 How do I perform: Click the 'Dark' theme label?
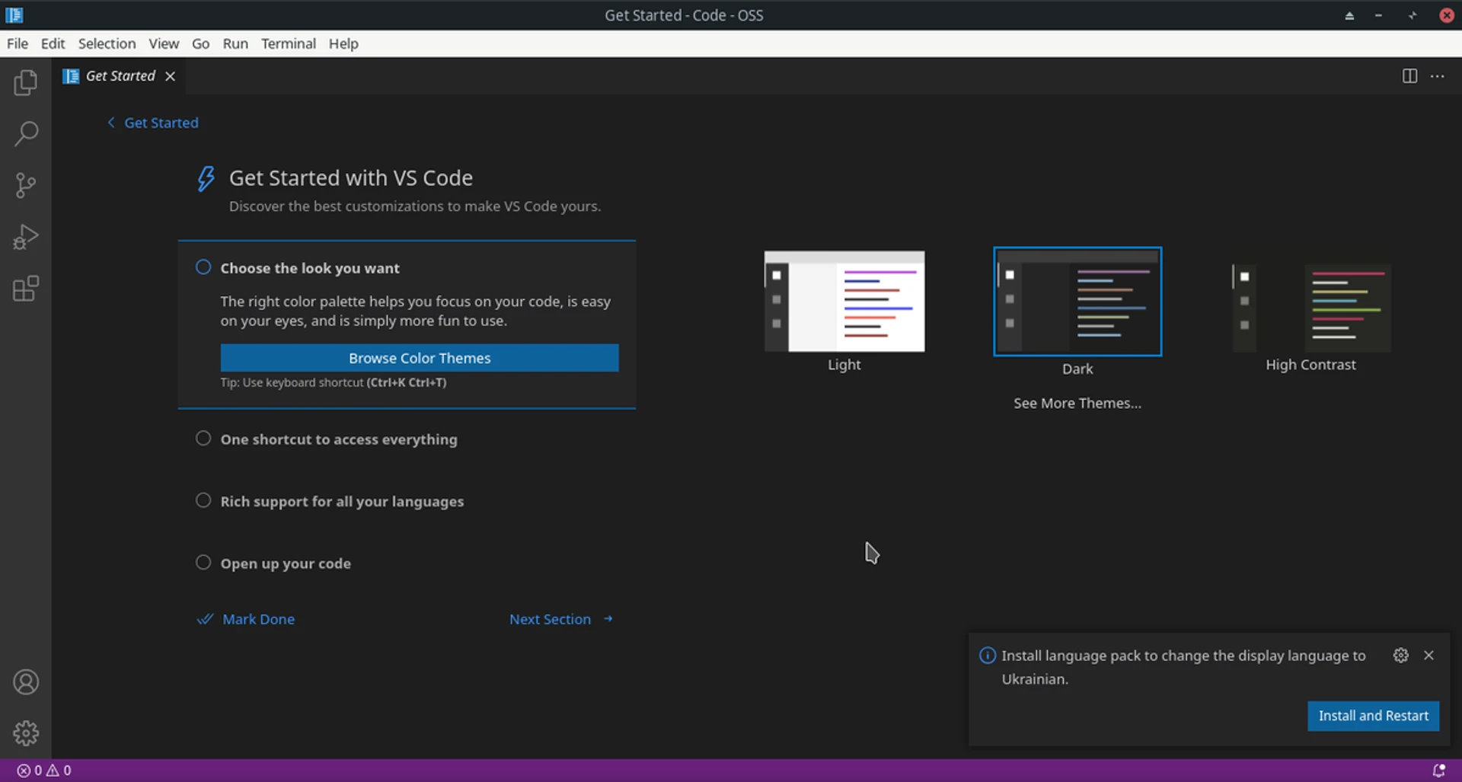pyautogui.click(x=1077, y=369)
